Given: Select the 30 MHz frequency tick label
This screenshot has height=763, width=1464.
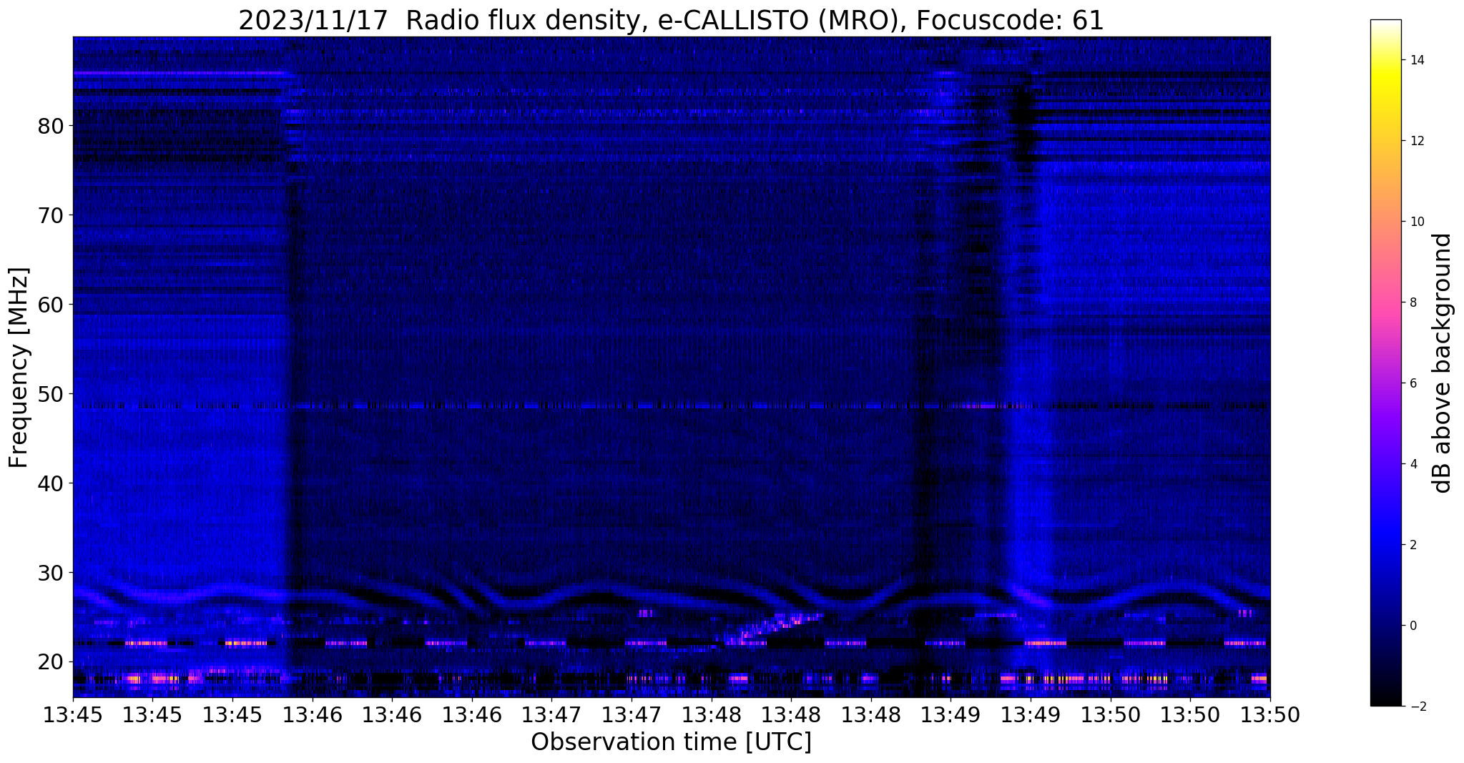Looking at the screenshot, I should point(51,573).
